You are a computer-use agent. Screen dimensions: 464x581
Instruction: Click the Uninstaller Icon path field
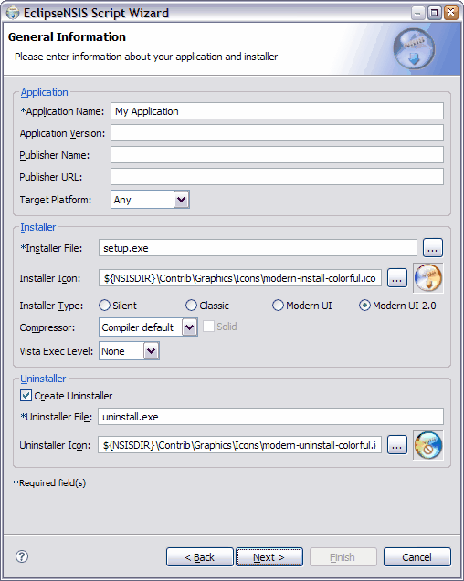pyautogui.click(x=240, y=445)
